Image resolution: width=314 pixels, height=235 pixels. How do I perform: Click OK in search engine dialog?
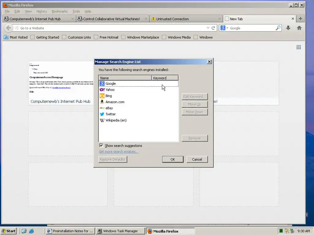pyautogui.click(x=173, y=159)
